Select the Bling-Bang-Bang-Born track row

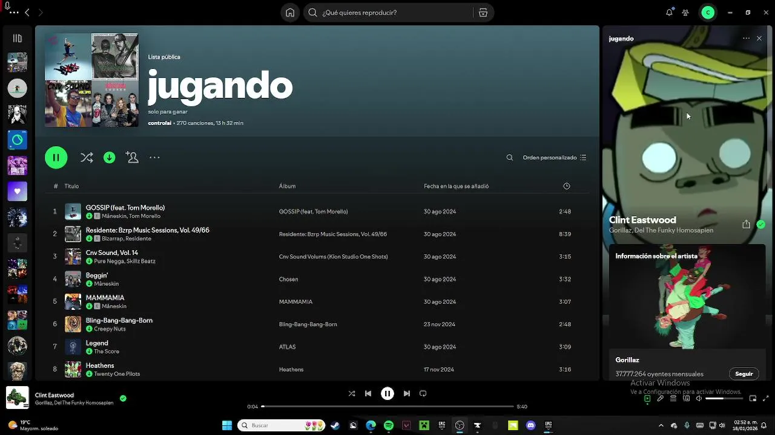[x=317, y=324]
